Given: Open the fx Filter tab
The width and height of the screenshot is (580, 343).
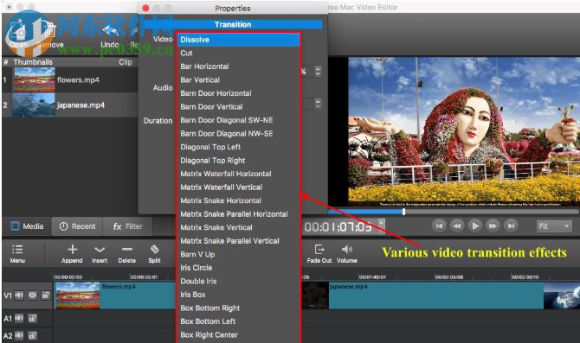Looking at the screenshot, I should [x=127, y=226].
